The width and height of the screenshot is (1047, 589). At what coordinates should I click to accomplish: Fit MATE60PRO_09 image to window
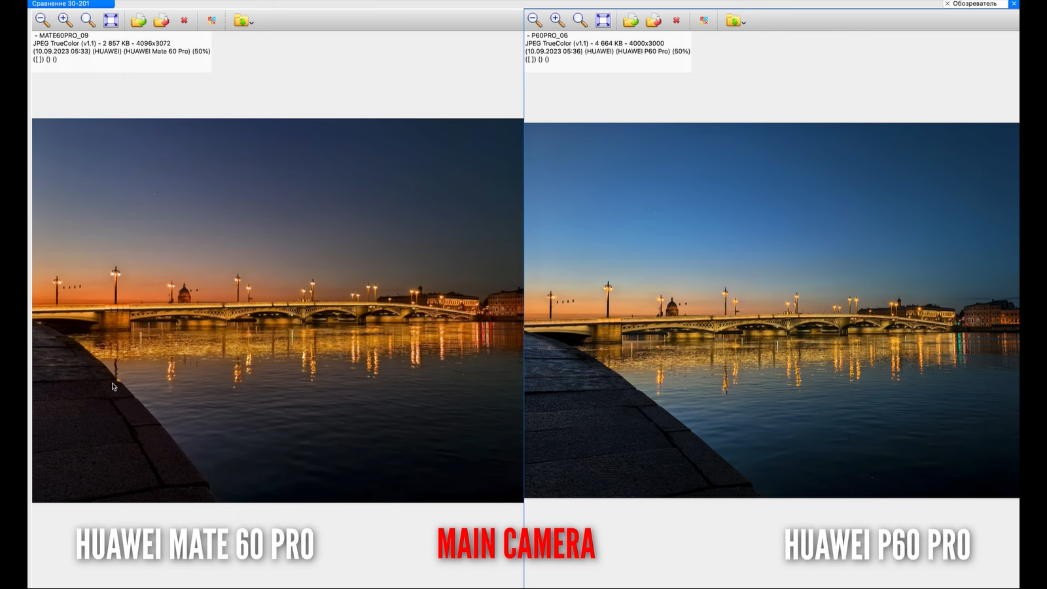coord(111,20)
